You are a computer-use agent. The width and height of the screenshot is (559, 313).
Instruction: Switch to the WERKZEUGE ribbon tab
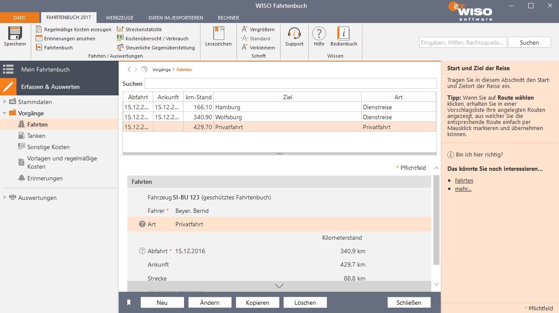(x=120, y=18)
